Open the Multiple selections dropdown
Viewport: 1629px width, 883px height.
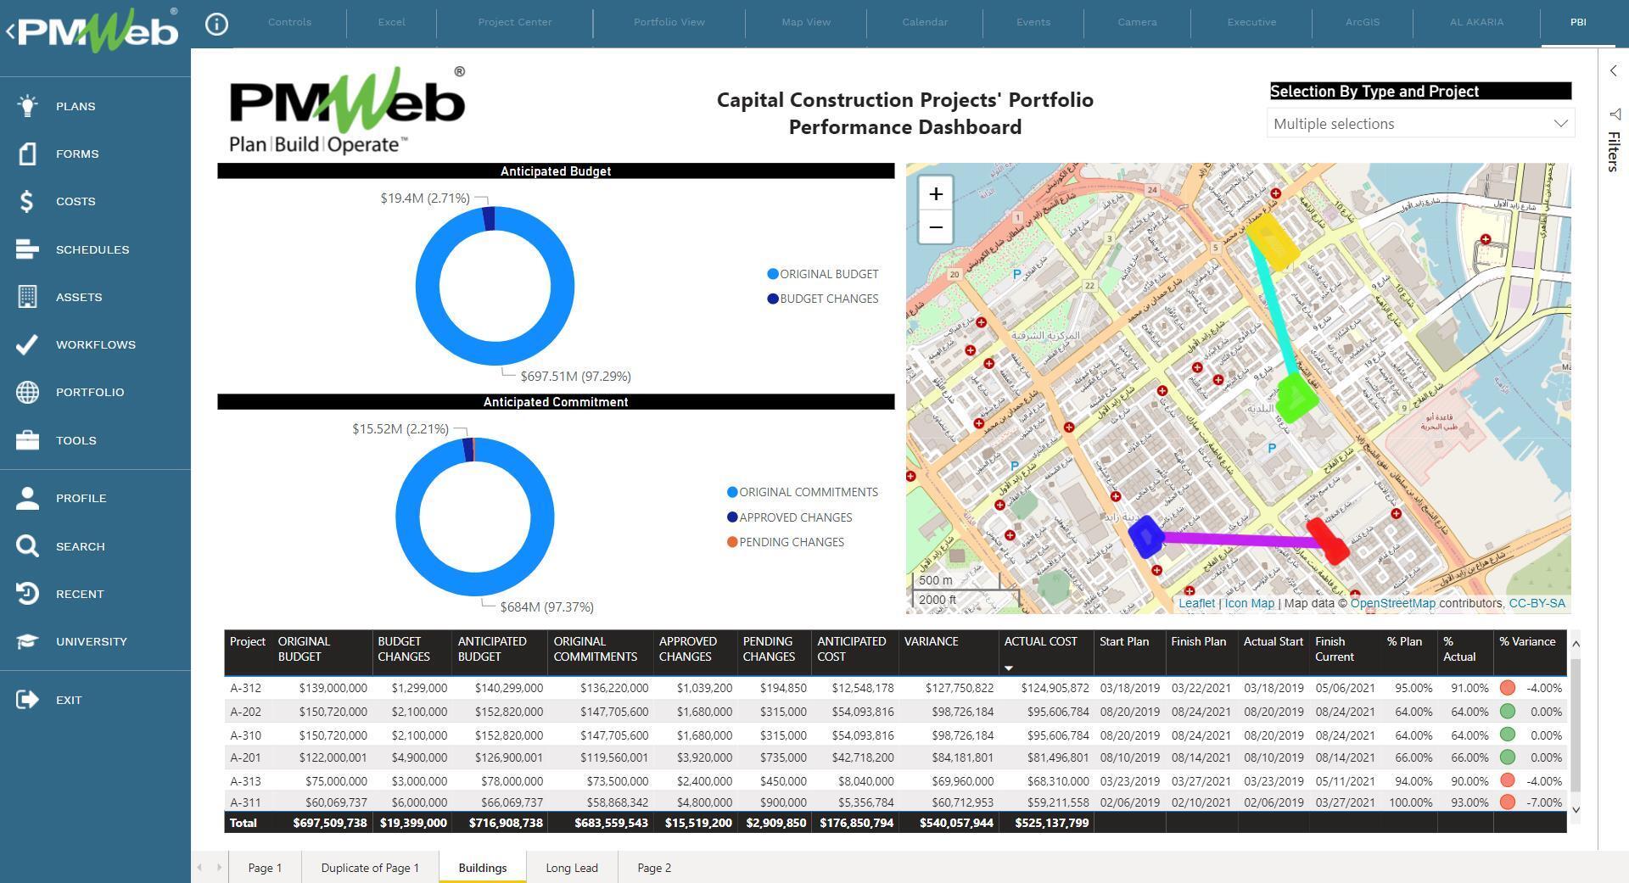[1420, 124]
